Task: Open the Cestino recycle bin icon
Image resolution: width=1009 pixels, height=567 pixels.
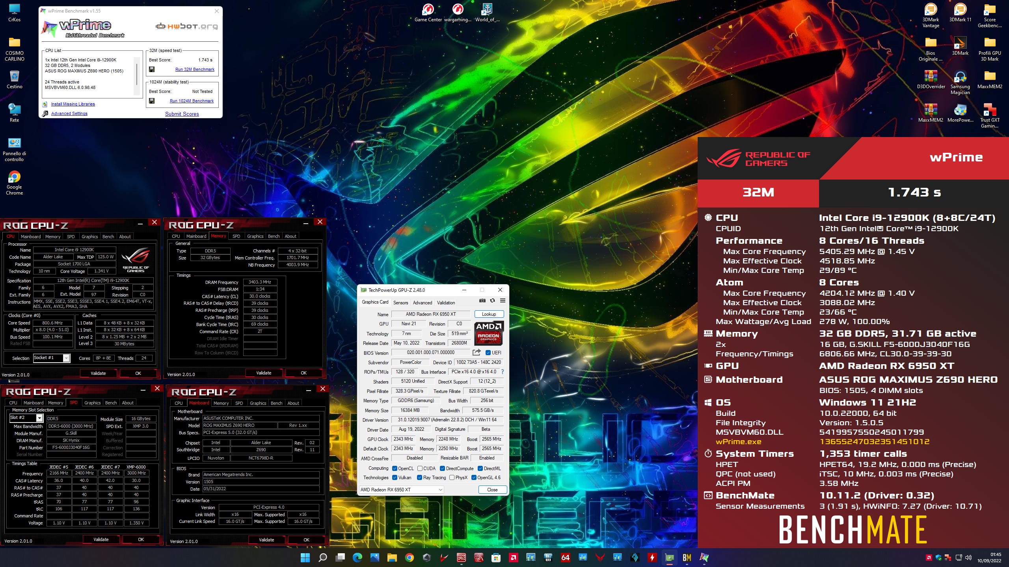Action: 15,80
